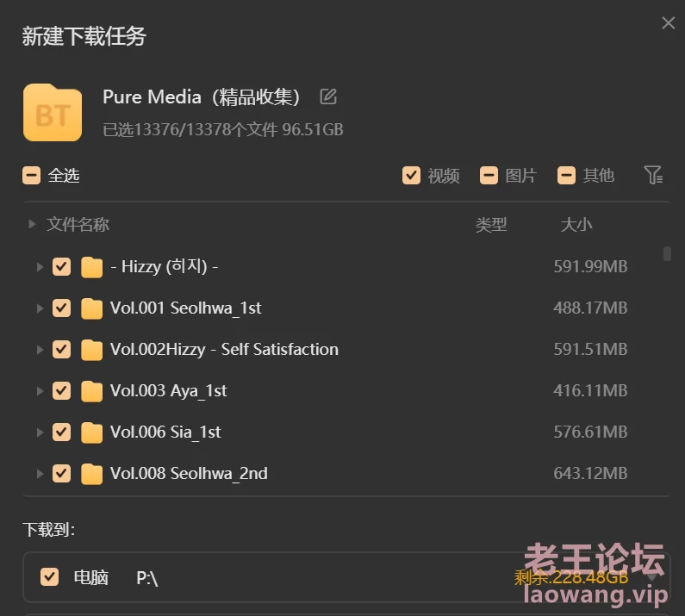The image size is (685, 616).
Task: Expand the Vol.008 Seolhwa_2nd folder arrow
Action: coord(40,474)
